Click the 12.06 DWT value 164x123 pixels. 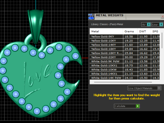click(x=143, y=66)
